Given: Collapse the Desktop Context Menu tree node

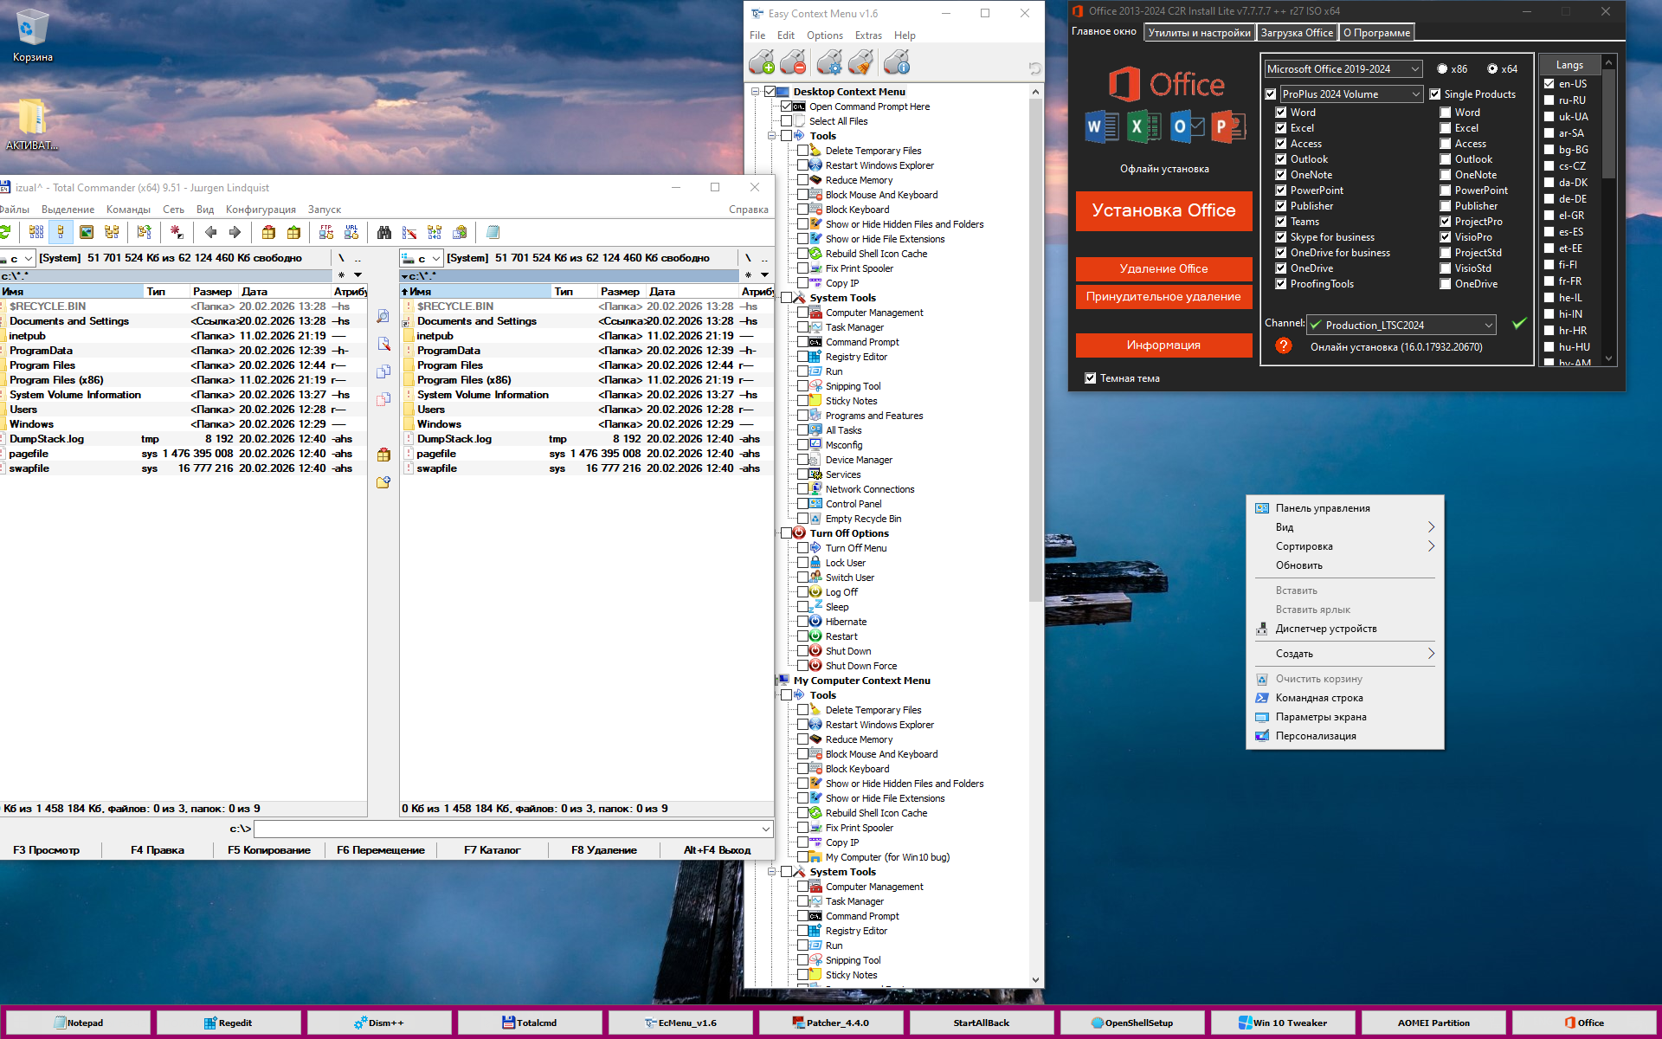Looking at the screenshot, I should 756,92.
